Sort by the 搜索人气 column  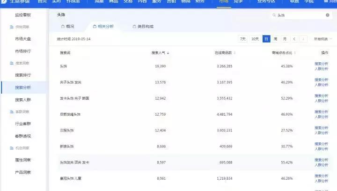pyautogui.click(x=160, y=52)
